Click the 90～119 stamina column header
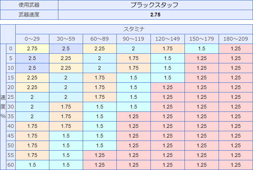 tap(134, 39)
